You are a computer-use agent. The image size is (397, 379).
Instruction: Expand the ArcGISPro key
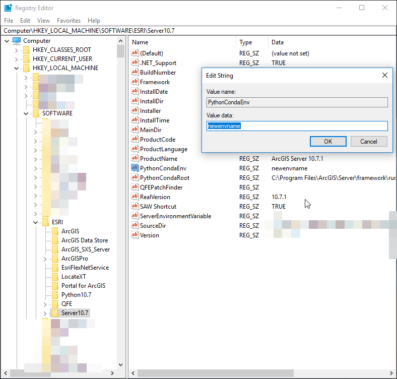(x=45, y=259)
